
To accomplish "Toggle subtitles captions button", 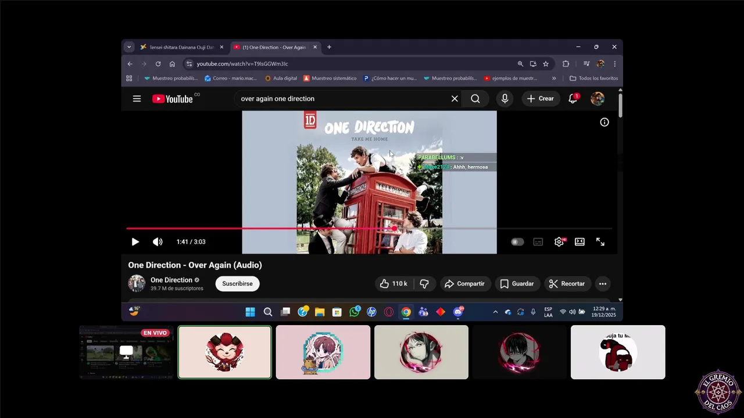I will coord(538,242).
